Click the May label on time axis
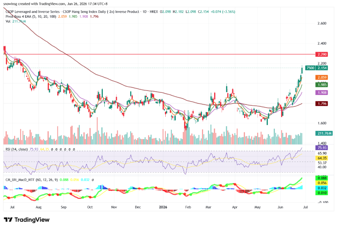337x227 pixels. pos(257,207)
